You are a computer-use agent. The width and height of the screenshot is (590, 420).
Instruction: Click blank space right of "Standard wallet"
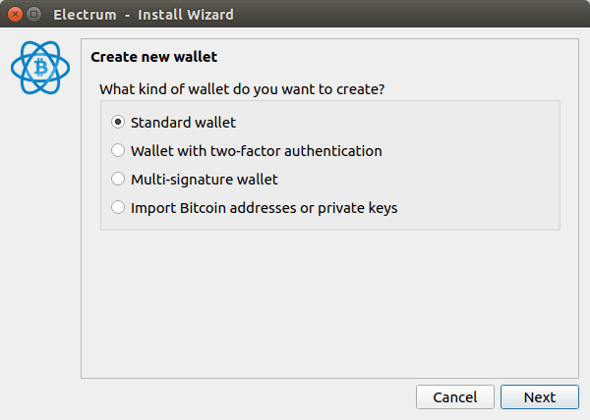click(x=393, y=123)
